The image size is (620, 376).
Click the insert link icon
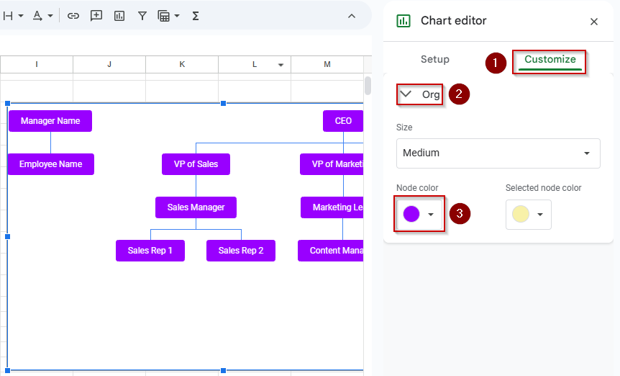(73, 16)
